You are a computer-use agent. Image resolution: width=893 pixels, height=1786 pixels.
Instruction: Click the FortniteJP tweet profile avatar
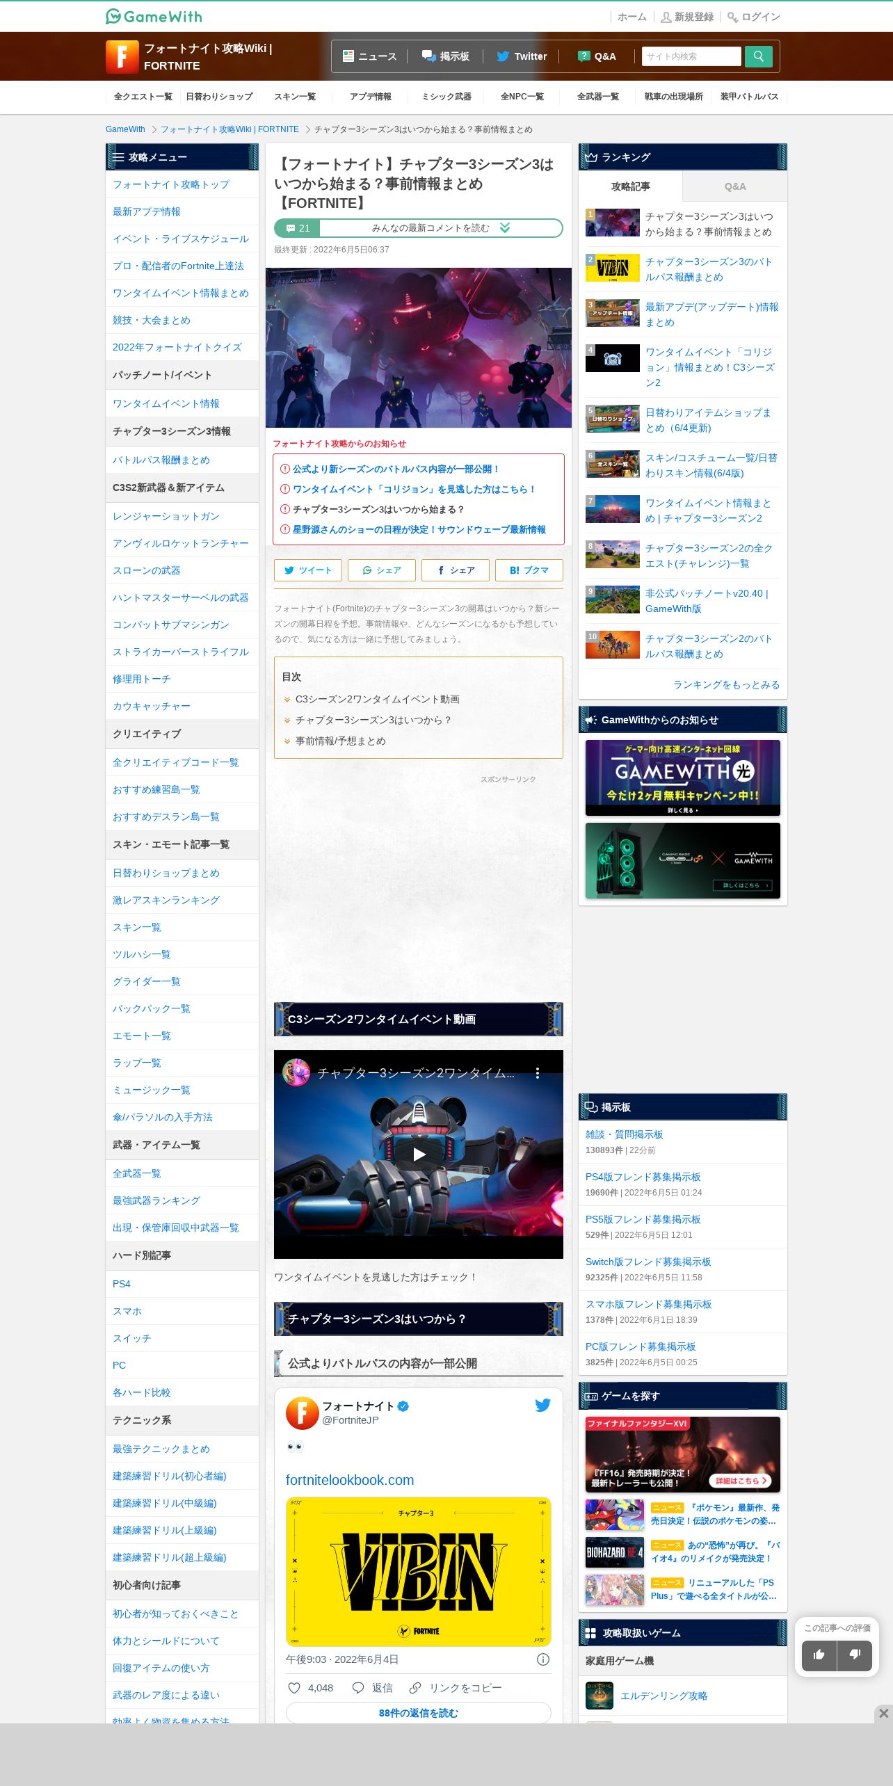303,1413
